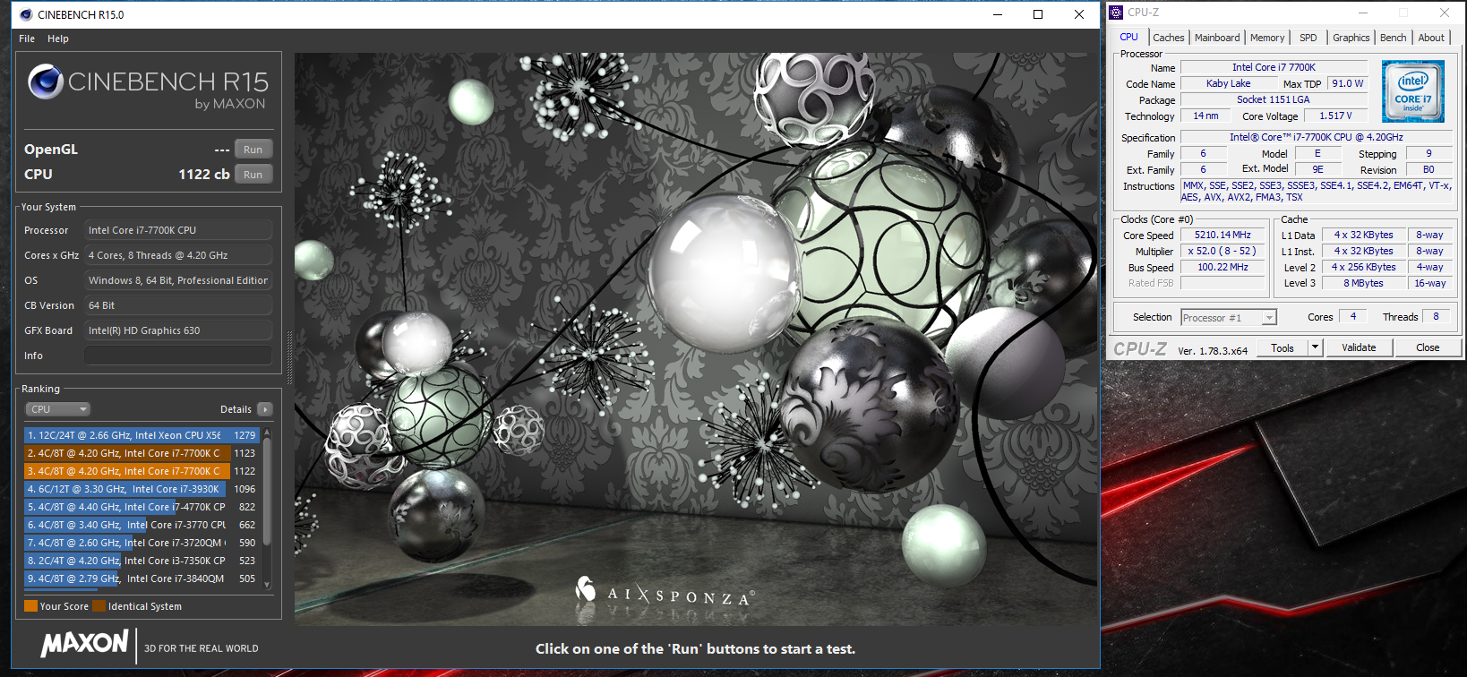Switch to the Mainboard tab in CPU-Z
Viewport: 1467px width, 677px height.
pyautogui.click(x=1217, y=38)
